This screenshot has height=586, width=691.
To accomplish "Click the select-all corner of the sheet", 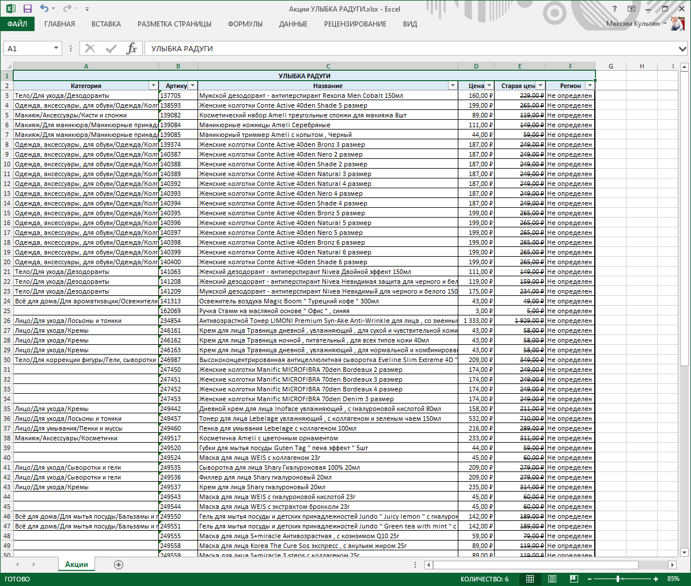I will (6, 66).
